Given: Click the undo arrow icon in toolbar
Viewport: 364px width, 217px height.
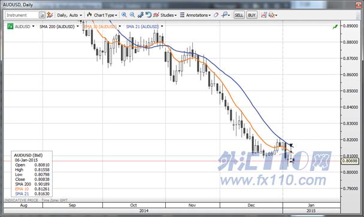Looking at the screenshot, I should pos(148,15).
